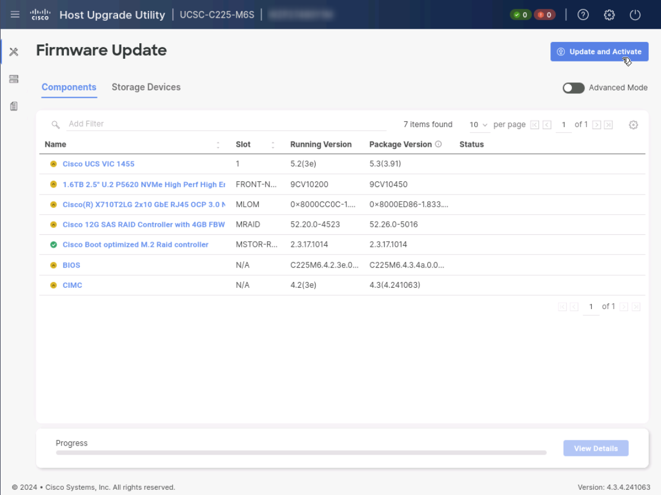Click status icon of Cisco UCS VIC 1455
The height and width of the screenshot is (495, 661).
point(54,164)
